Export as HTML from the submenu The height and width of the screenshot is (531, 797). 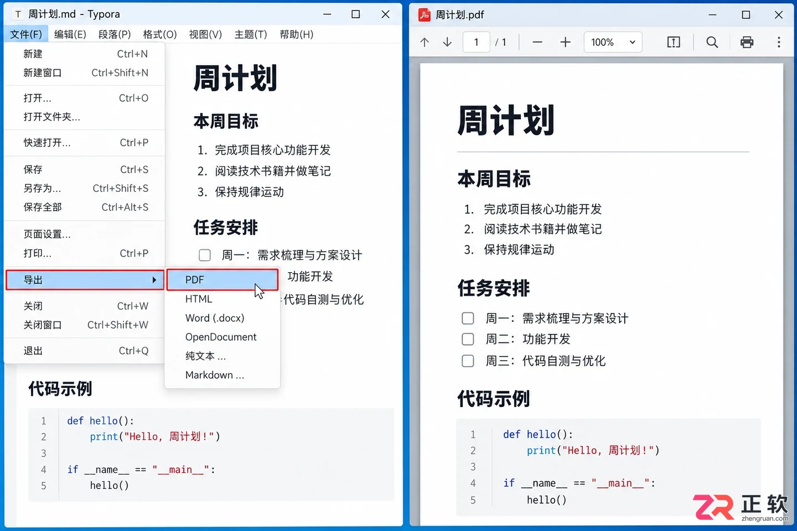pos(222,299)
